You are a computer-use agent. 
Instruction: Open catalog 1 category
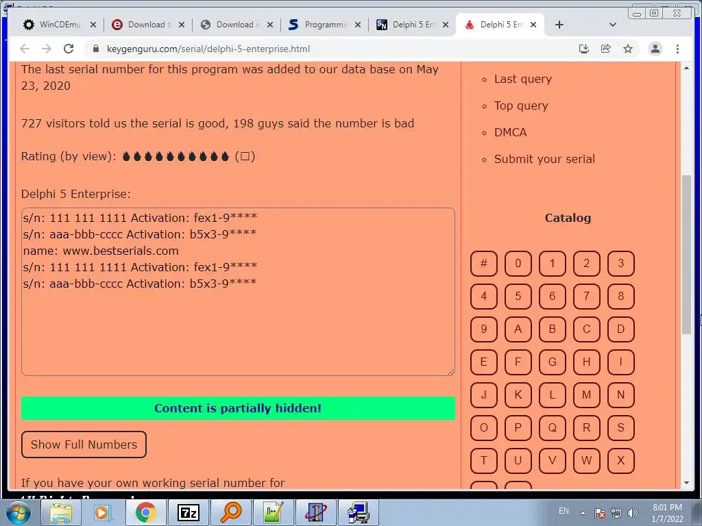(553, 264)
